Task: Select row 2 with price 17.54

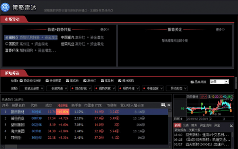Action: point(84,118)
